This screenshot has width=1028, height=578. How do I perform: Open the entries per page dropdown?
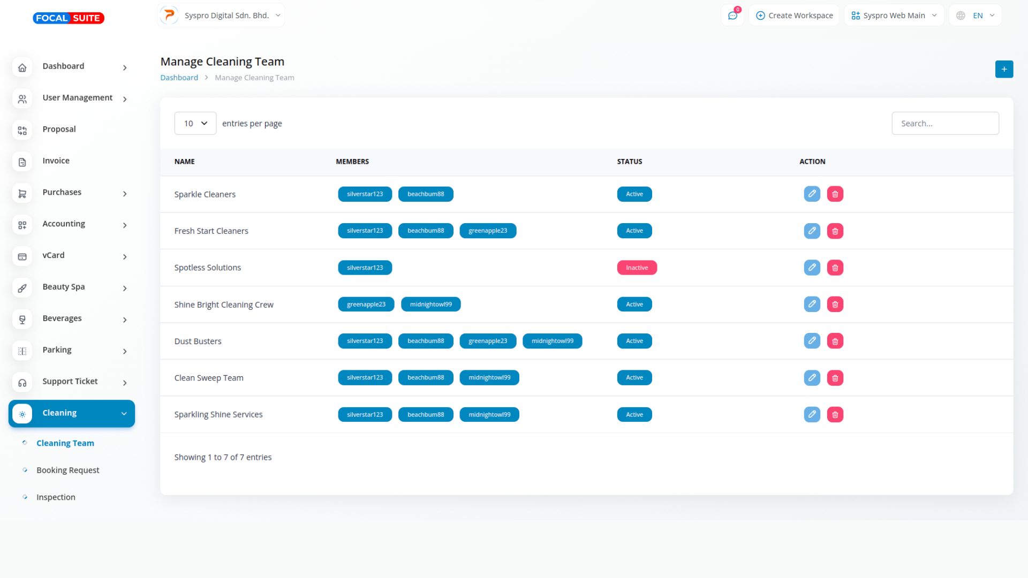pyautogui.click(x=195, y=123)
